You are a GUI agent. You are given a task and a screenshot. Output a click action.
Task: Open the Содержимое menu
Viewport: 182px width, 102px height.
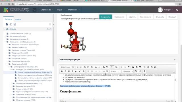point(47,10)
